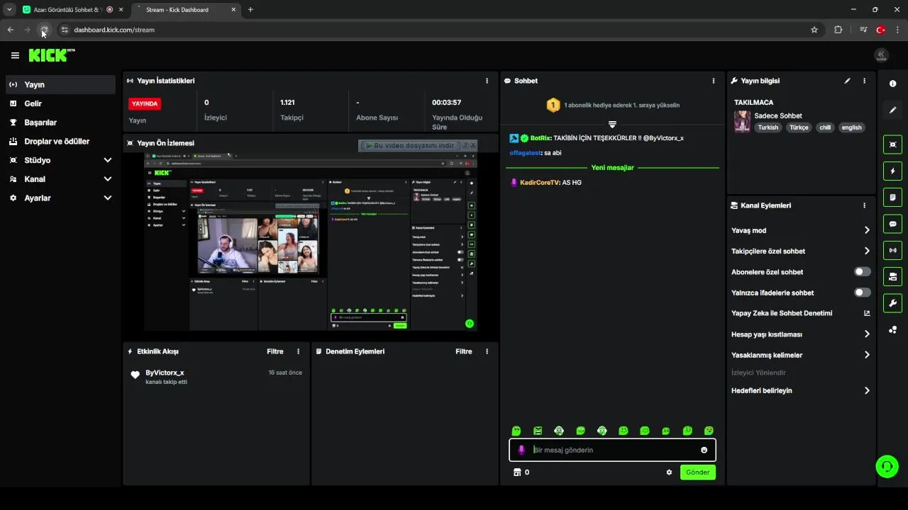Open Takipçilere özel sohbet chevron
908x510 pixels.
867,251
